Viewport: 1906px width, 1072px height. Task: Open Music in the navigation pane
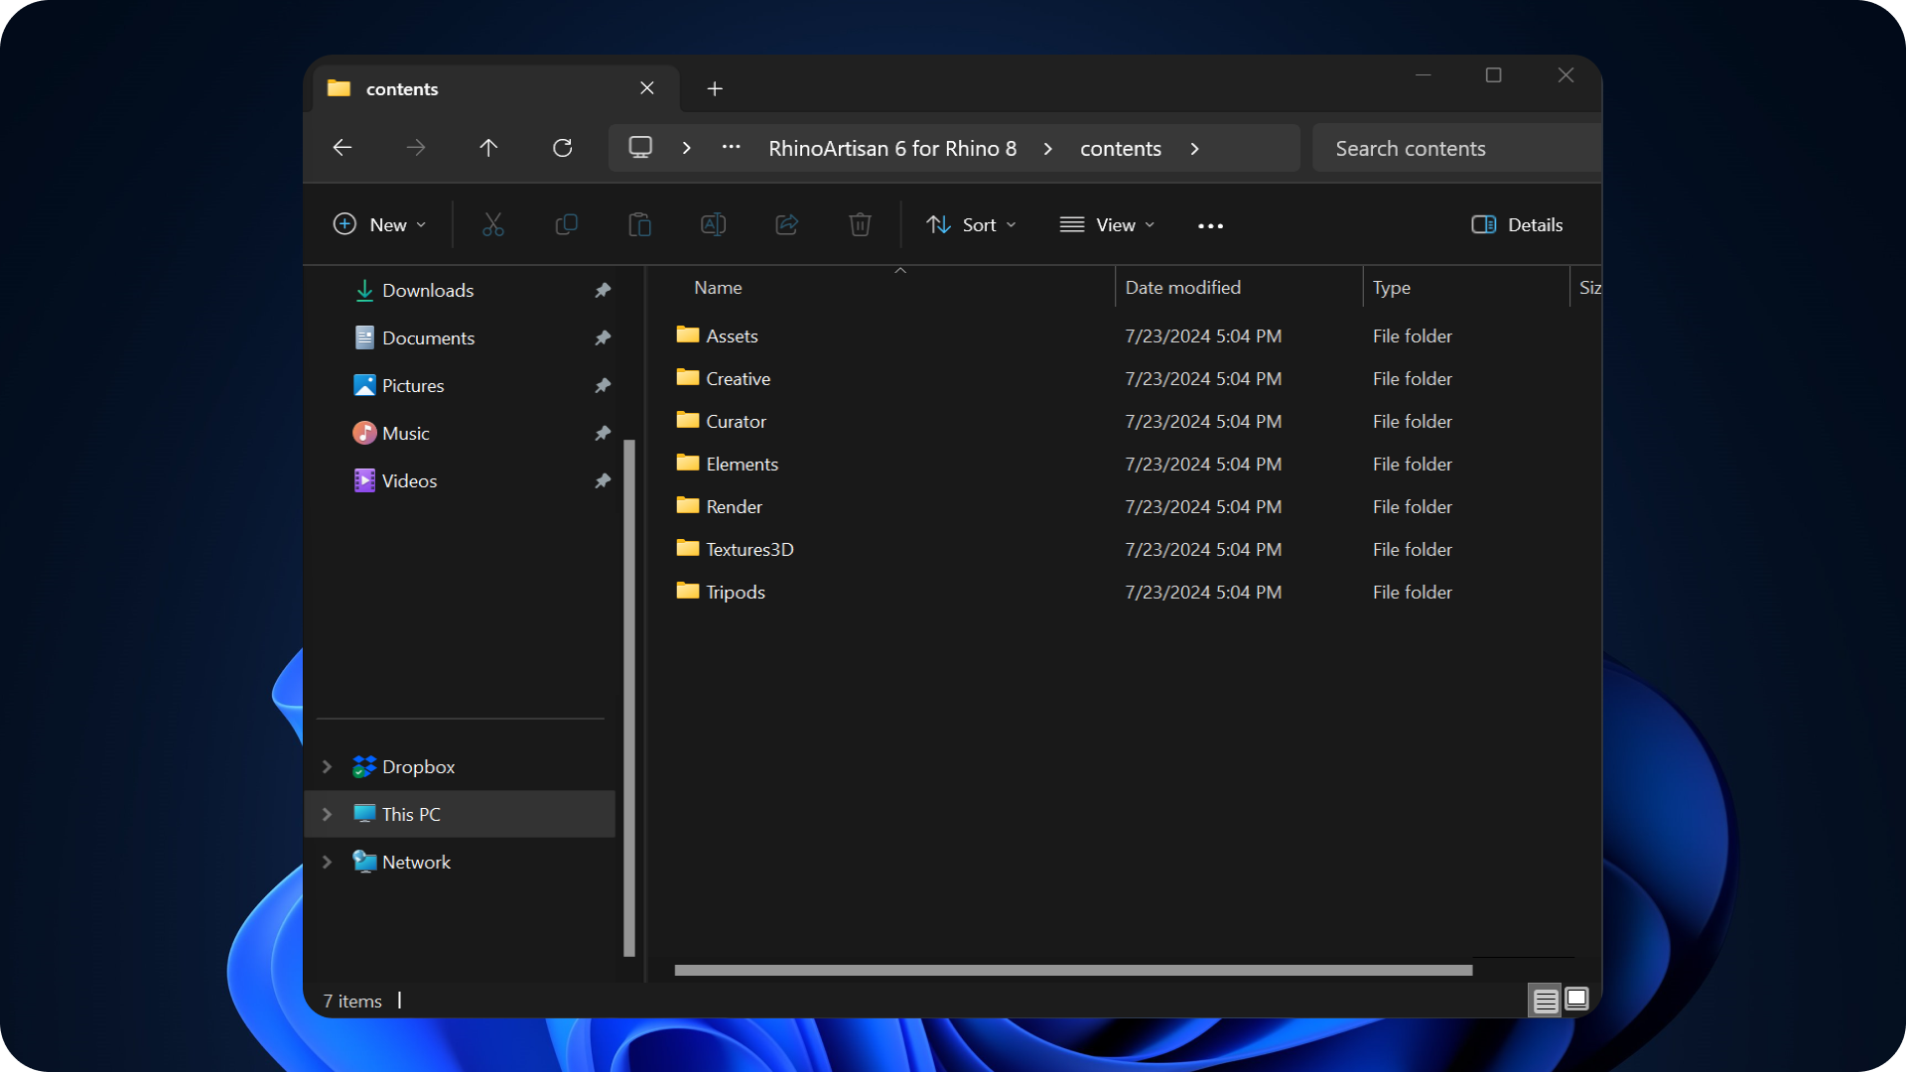click(406, 433)
